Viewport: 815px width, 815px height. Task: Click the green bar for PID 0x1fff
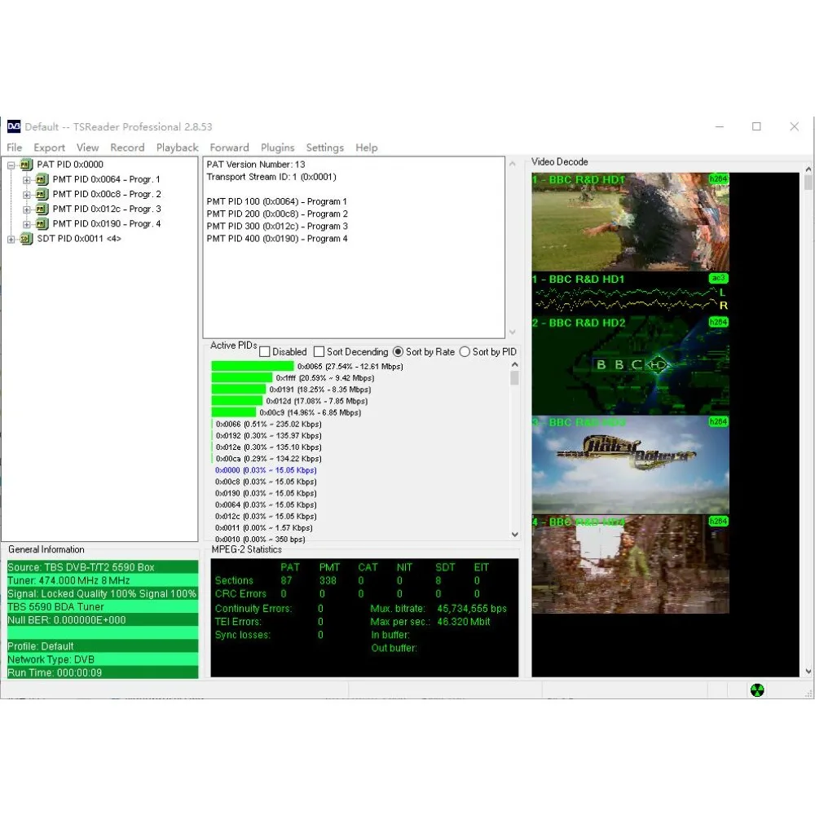242,378
